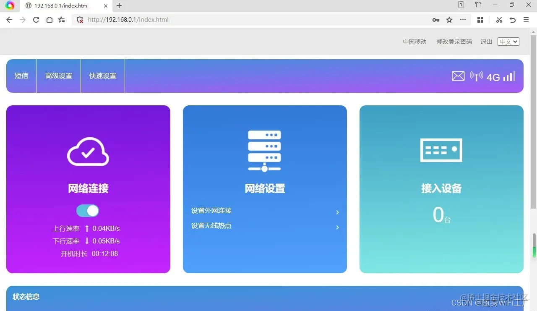
Task: Click the uptime value 00:12:08
Action: click(105, 254)
